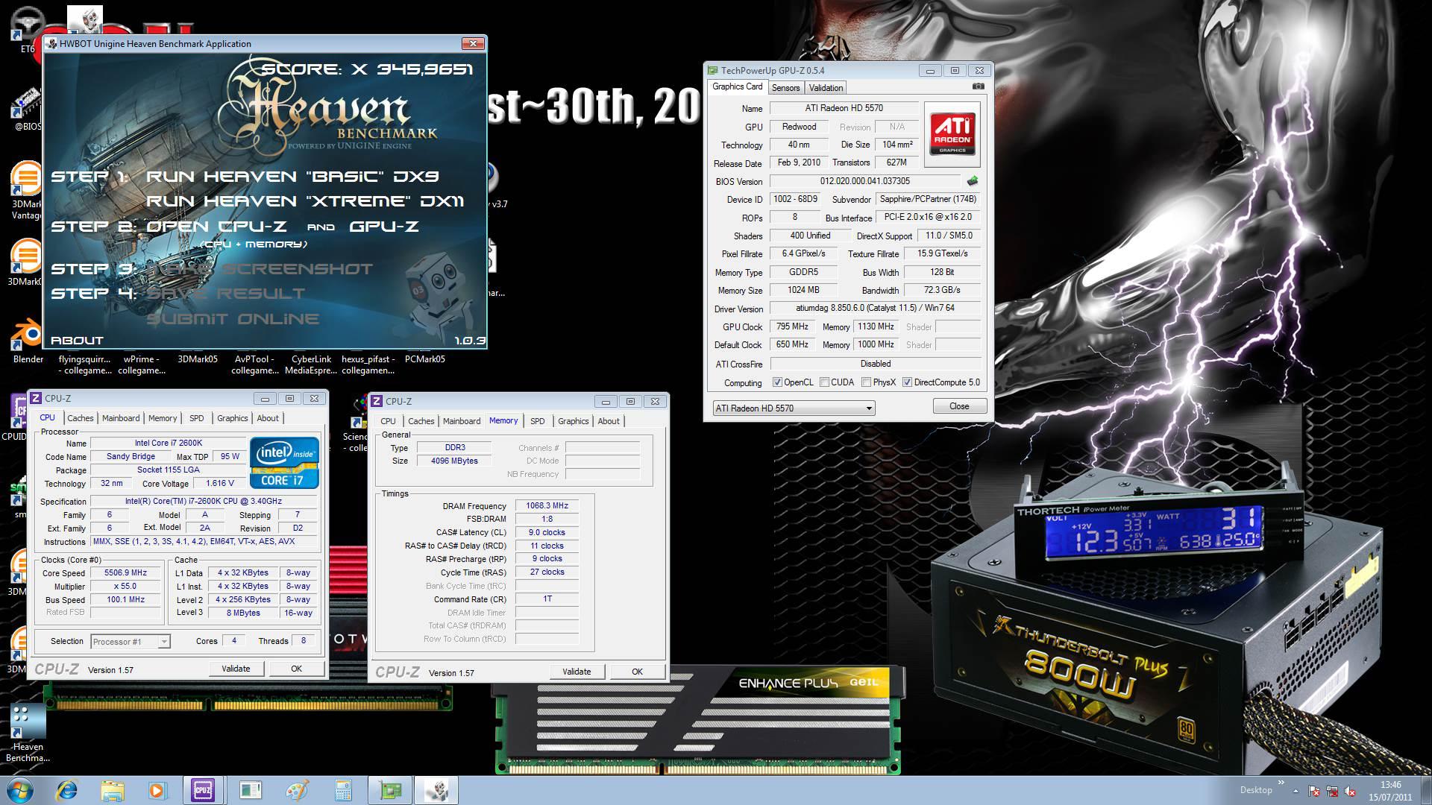
Task: Click the Close button in GPU-Z
Action: [959, 406]
